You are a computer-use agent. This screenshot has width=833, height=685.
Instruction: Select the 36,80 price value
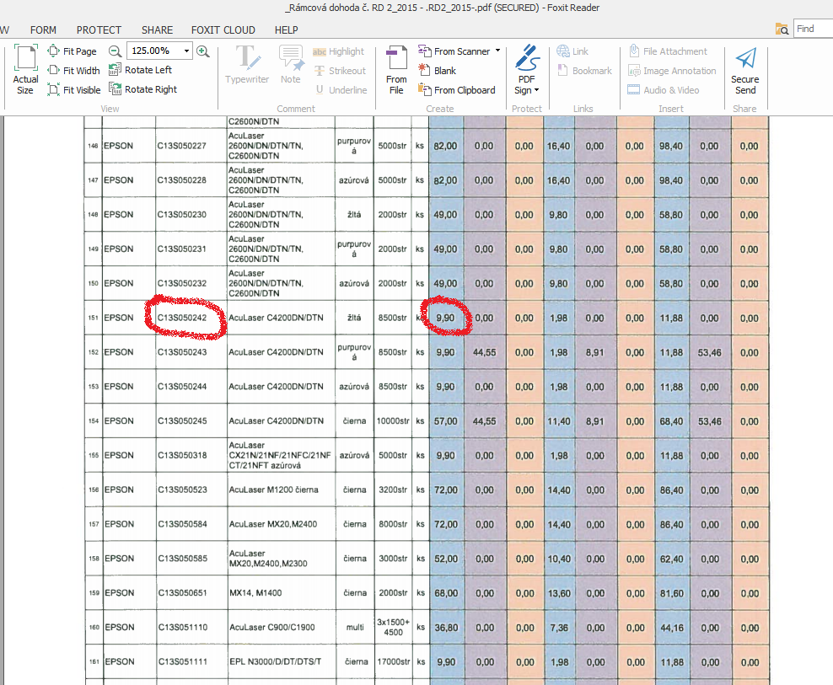click(x=446, y=628)
